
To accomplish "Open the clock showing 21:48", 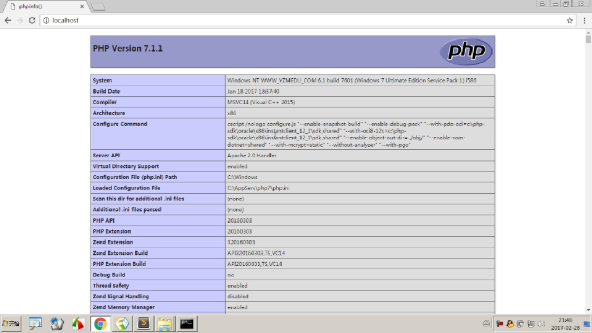I will 565,324.
